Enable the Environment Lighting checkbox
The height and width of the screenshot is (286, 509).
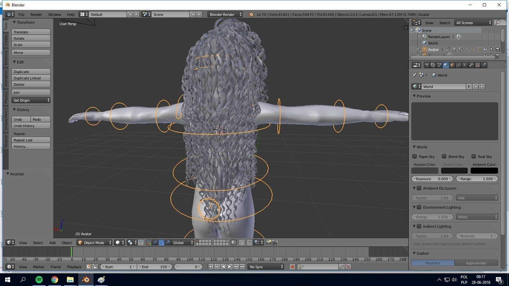[419, 207]
